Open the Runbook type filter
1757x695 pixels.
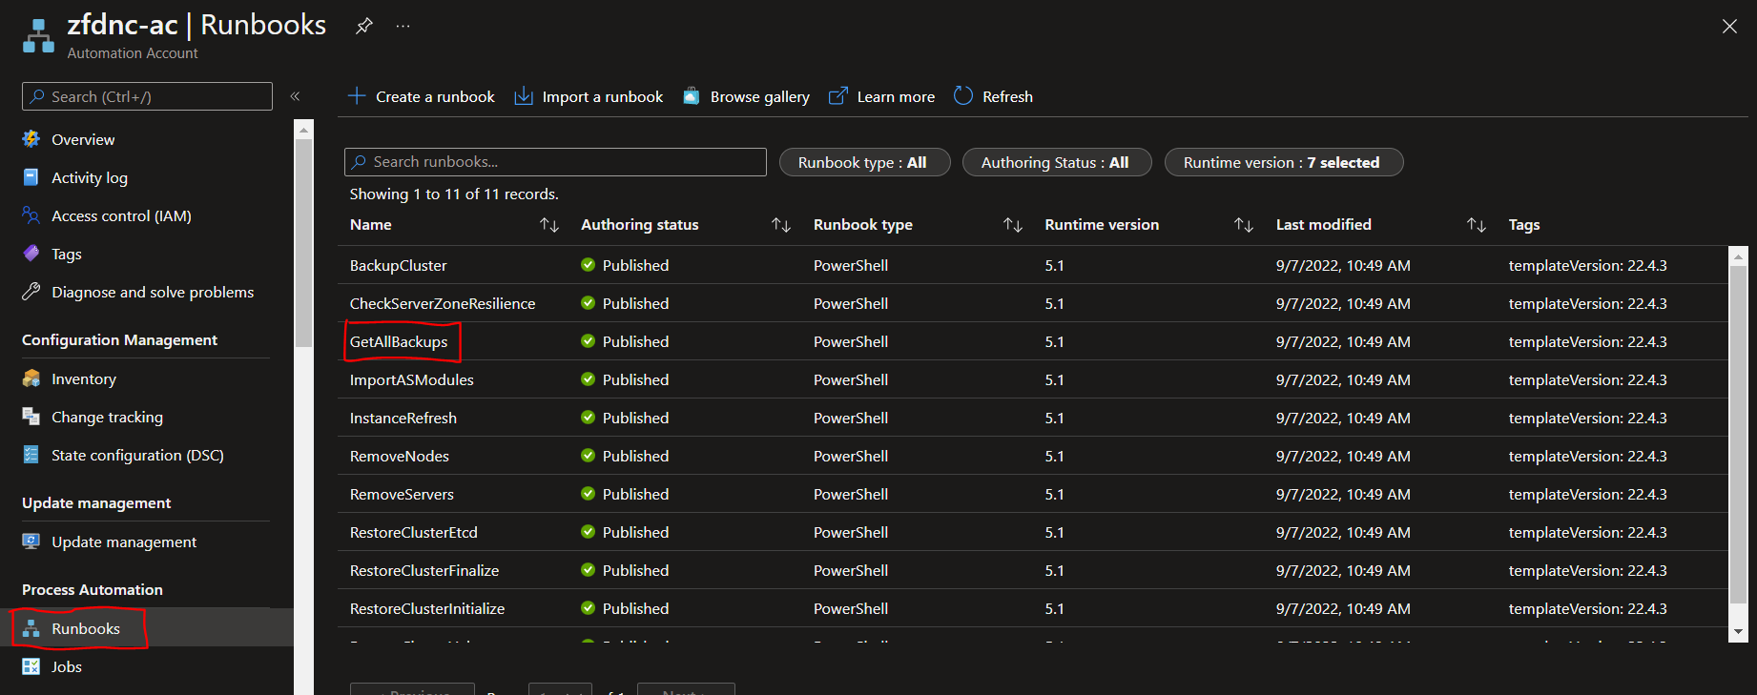(865, 162)
